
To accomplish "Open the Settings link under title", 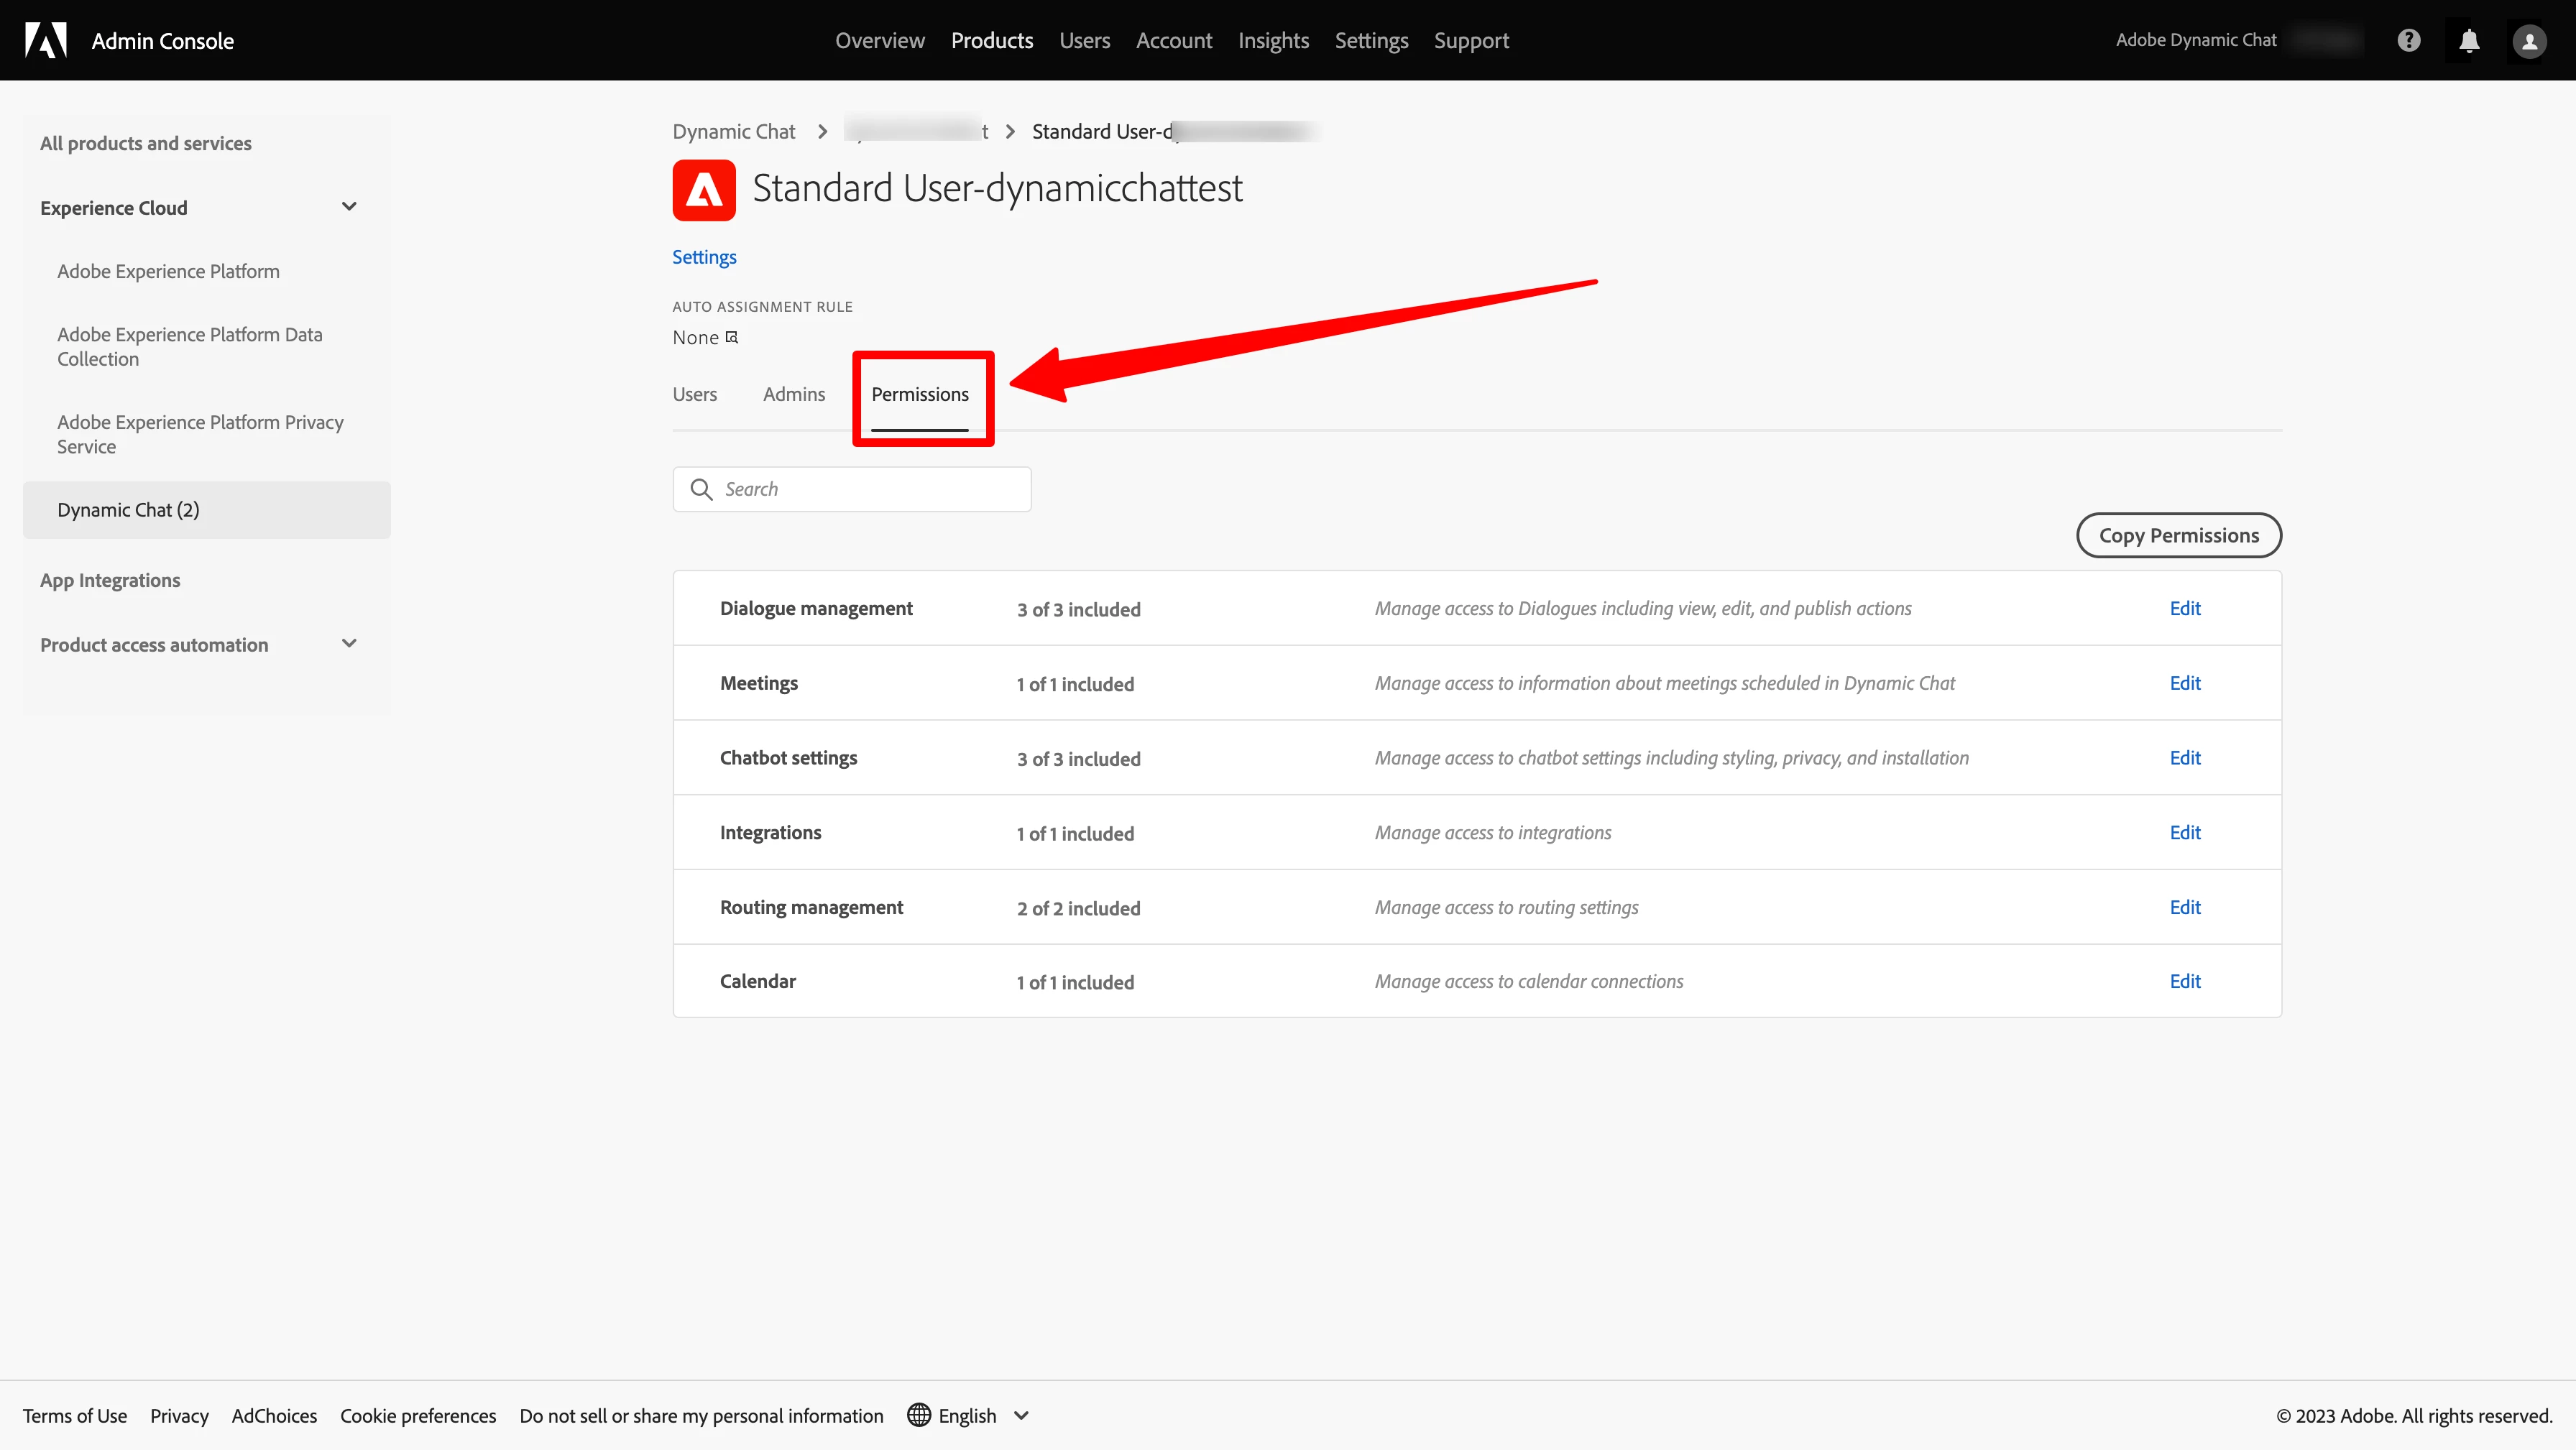I will [704, 257].
